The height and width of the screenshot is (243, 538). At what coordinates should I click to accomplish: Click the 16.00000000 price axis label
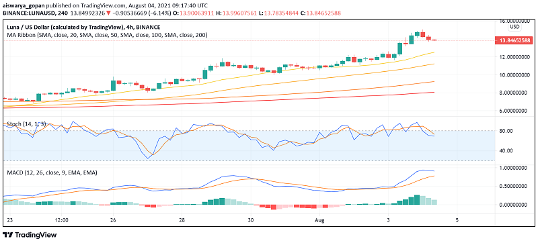(x=514, y=21)
